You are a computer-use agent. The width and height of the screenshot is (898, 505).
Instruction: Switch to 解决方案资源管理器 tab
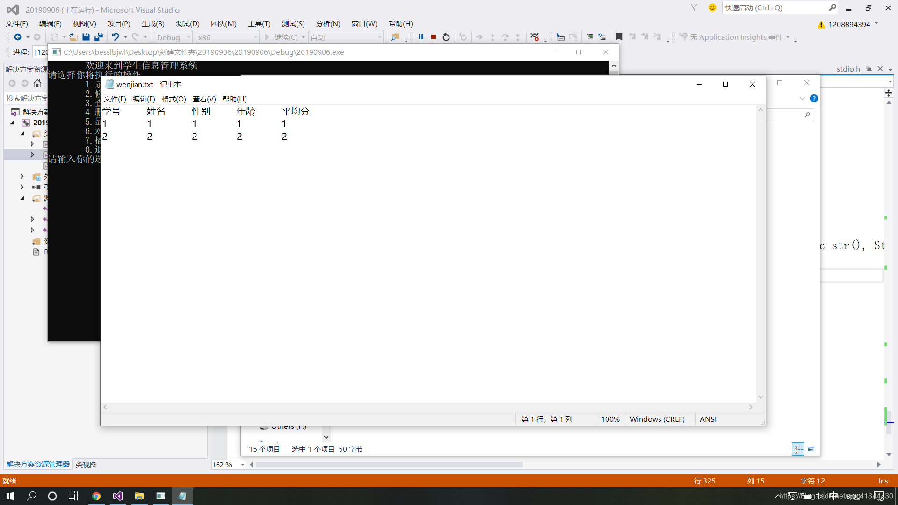coord(38,464)
